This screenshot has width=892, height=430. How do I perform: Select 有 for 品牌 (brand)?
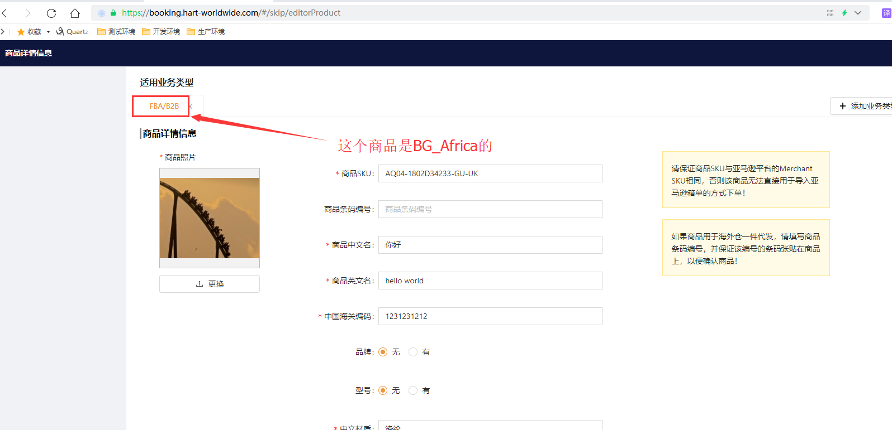413,352
